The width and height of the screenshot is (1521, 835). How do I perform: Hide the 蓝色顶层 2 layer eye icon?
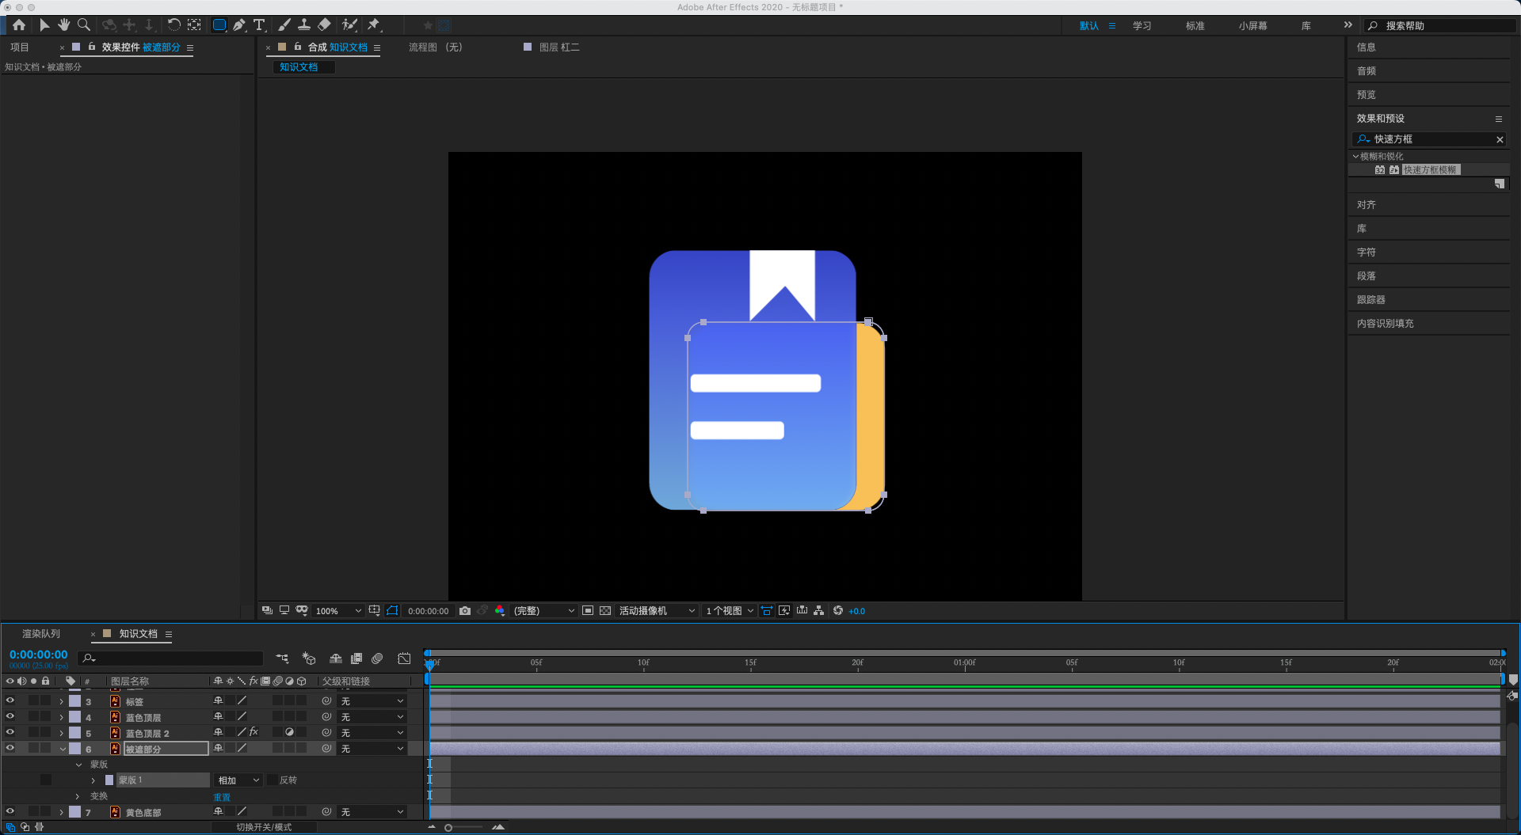10,733
